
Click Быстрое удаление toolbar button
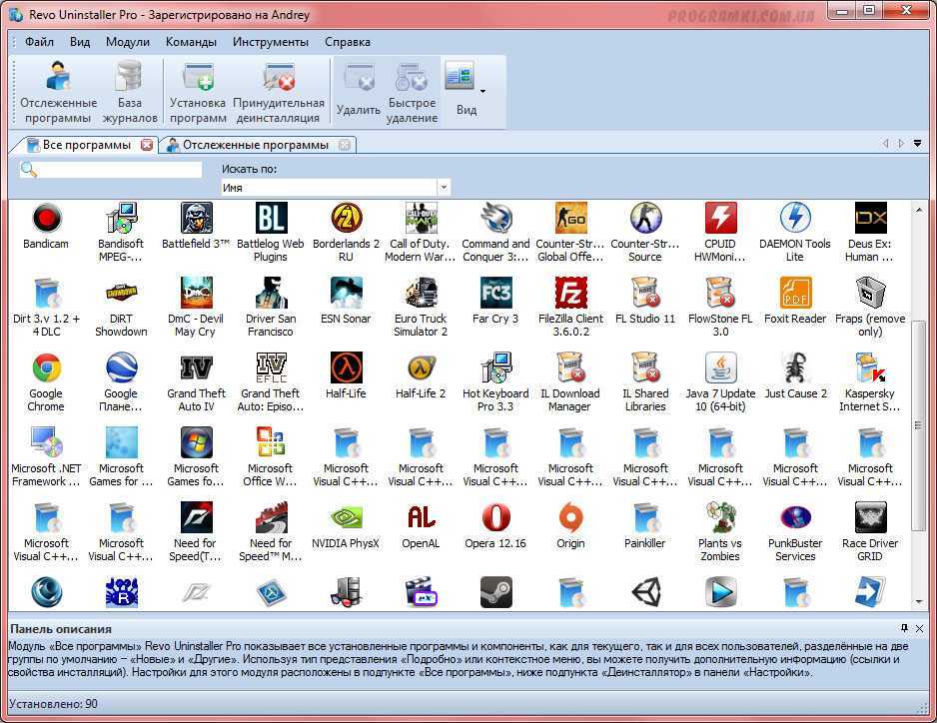pyautogui.click(x=412, y=92)
